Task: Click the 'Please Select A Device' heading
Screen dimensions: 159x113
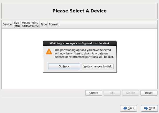Action: [x=79, y=11]
